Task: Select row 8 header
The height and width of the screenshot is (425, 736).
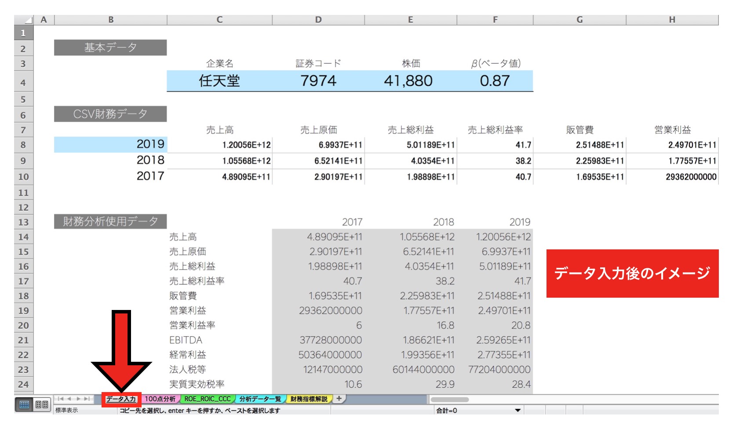Action: pyautogui.click(x=23, y=145)
